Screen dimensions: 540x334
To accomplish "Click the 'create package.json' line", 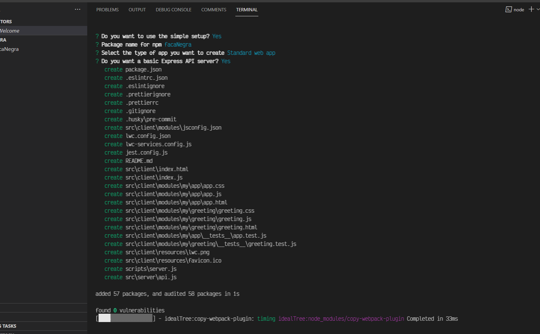I will [x=133, y=69].
